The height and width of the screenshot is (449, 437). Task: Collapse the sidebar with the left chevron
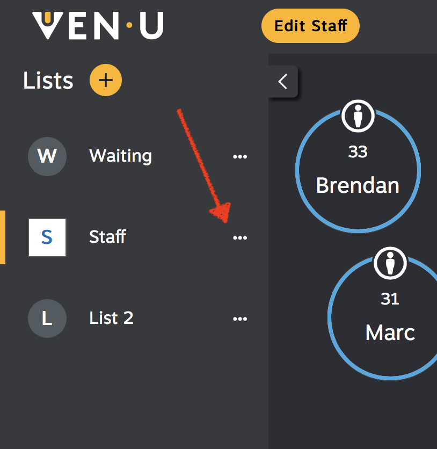click(283, 82)
